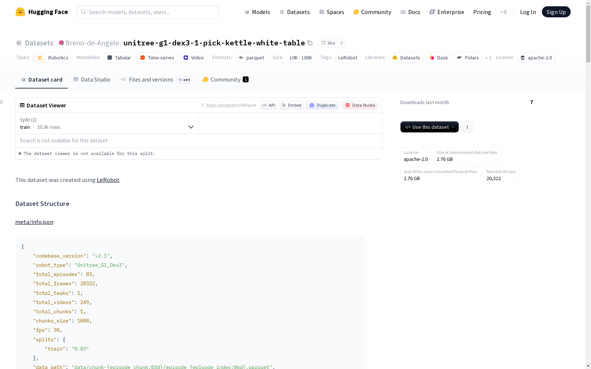Open the Datasets page

pyautogui.click(x=294, y=12)
